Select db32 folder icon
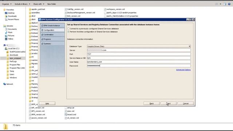 30,16
